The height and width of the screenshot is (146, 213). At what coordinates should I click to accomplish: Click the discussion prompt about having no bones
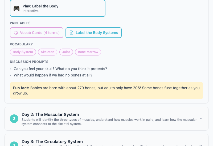[x=53, y=75]
